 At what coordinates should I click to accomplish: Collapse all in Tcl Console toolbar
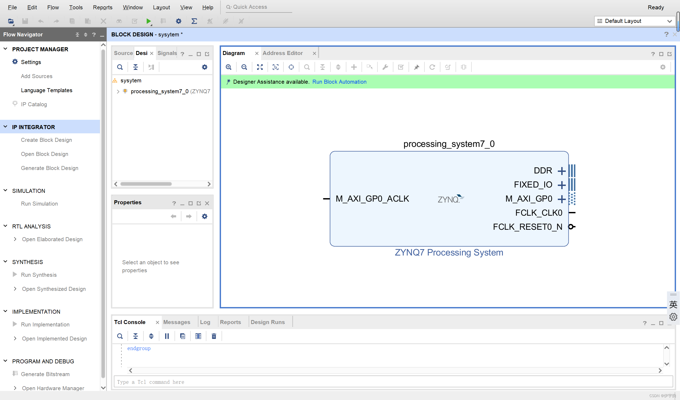coord(135,336)
